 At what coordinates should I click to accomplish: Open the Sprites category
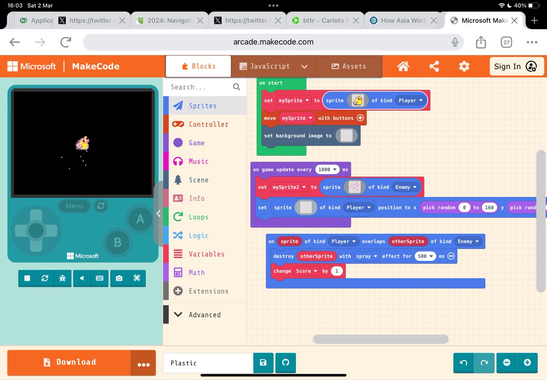[x=205, y=106]
